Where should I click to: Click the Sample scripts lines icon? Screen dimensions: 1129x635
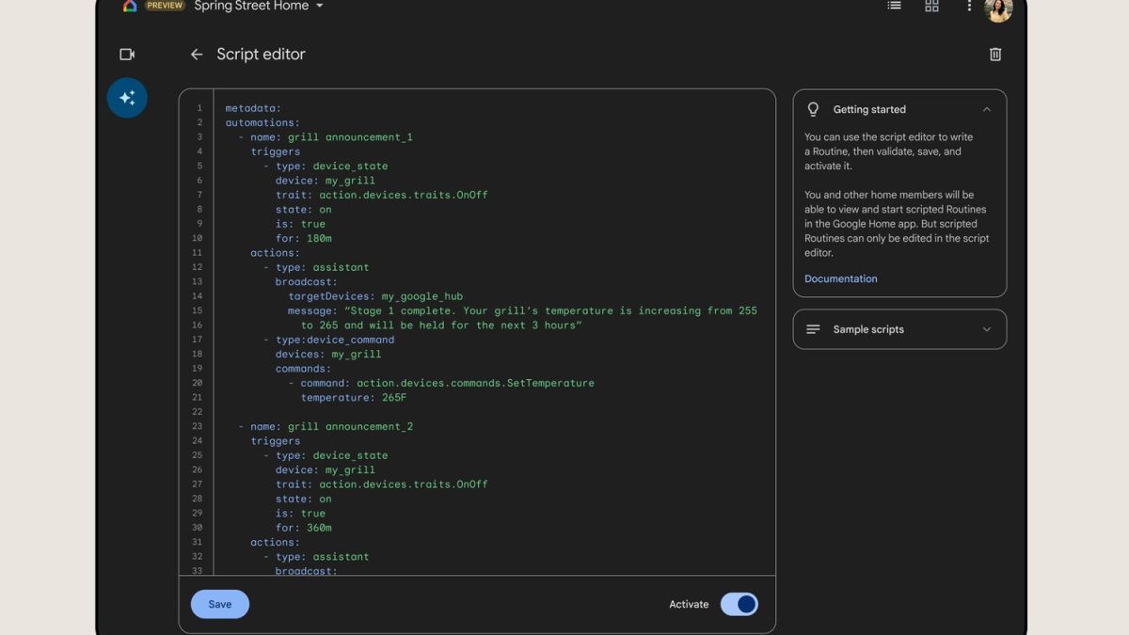pyautogui.click(x=814, y=329)
